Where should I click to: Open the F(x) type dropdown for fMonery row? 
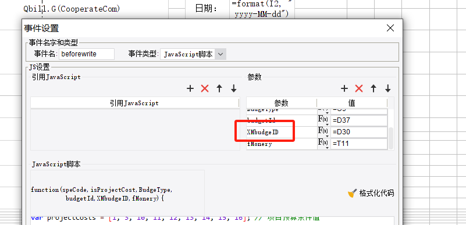pos(323,144)
